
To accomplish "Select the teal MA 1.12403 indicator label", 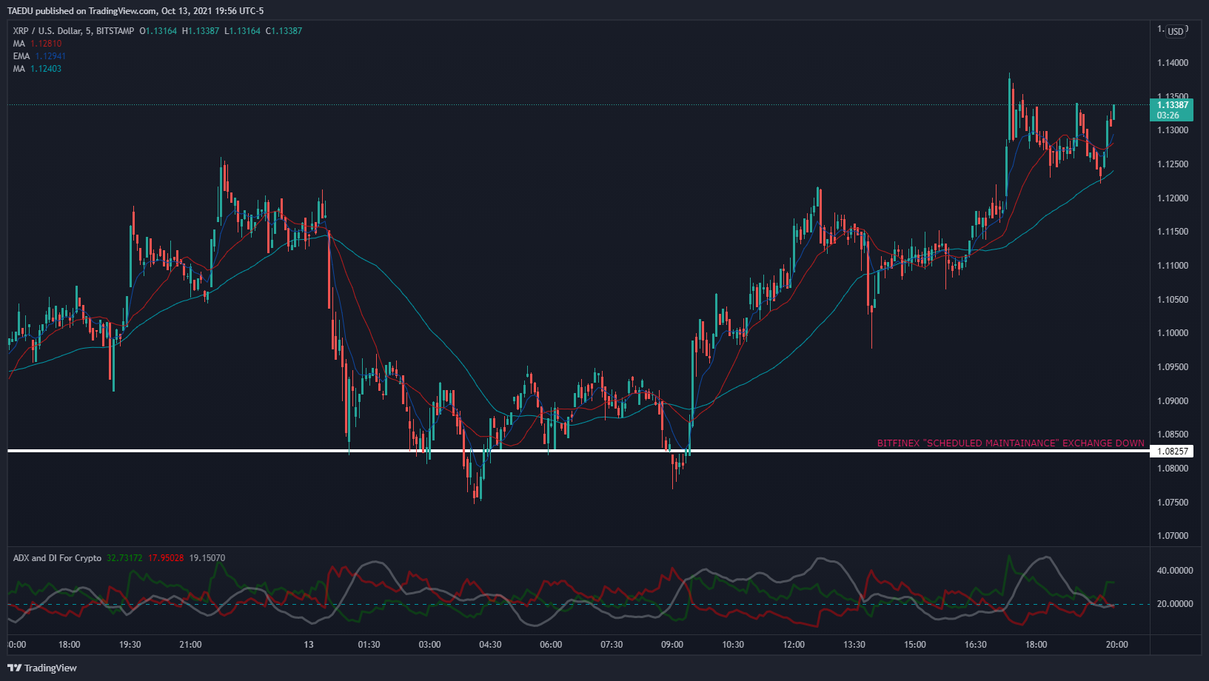I will tap(37, 69).
